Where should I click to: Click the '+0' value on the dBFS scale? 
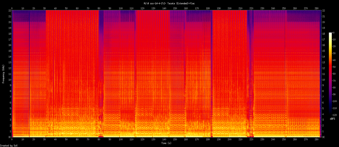coord(333,33)
